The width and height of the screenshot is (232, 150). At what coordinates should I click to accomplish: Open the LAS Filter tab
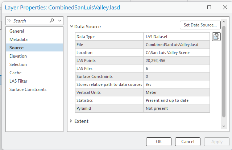(34, 81)
